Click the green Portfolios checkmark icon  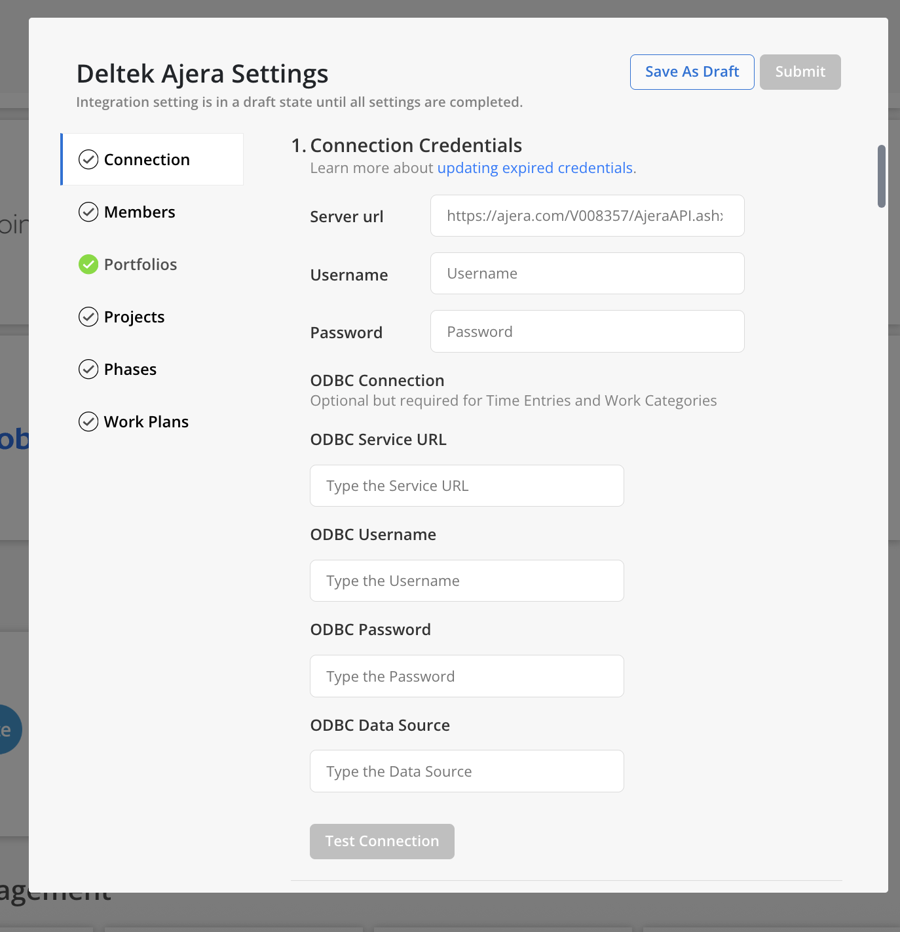(x=88, y=264)
